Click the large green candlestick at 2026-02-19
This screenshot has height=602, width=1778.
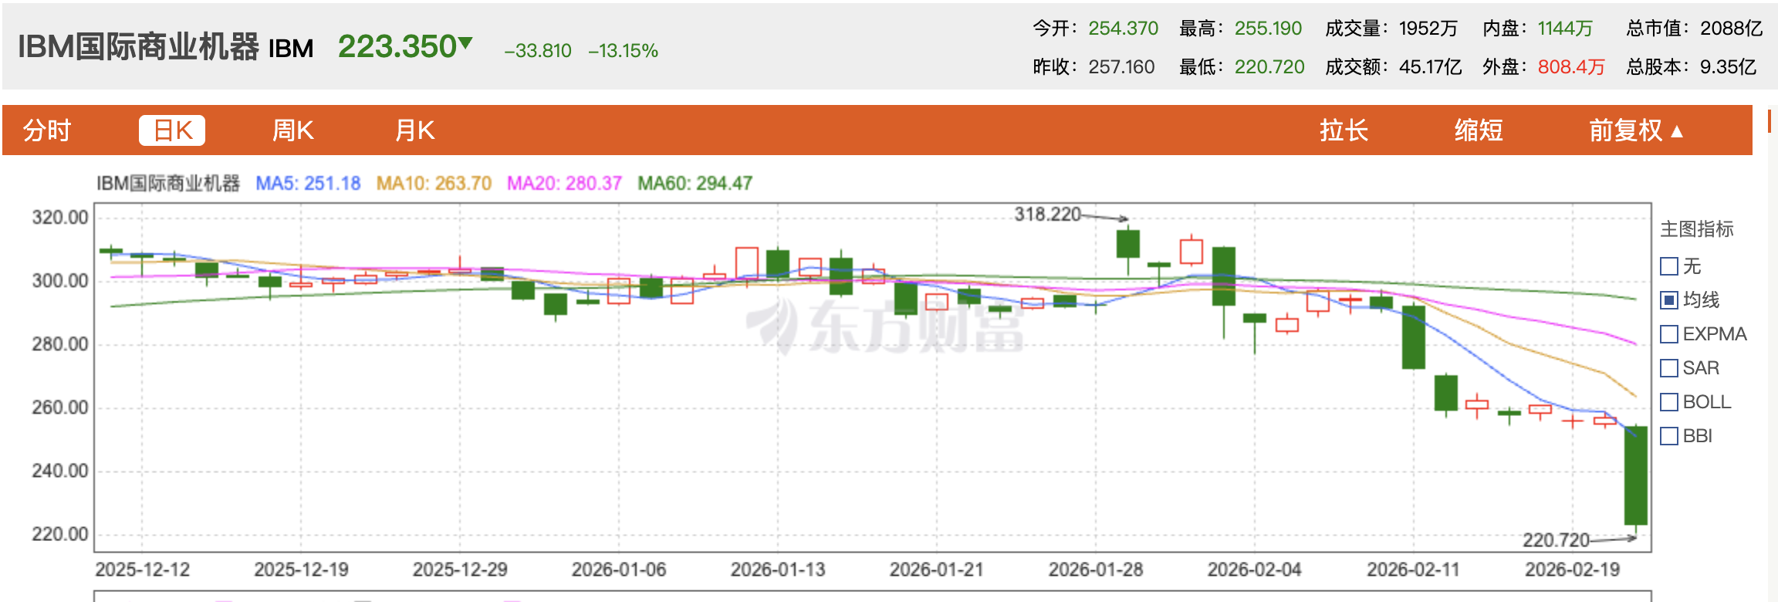(x=1635, y=475)
